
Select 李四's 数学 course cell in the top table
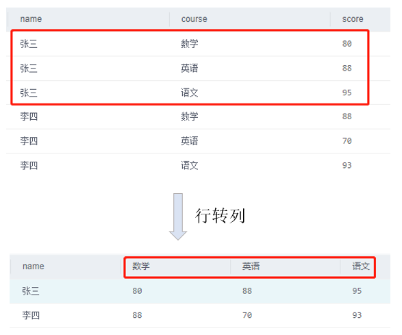pos(190,116)
